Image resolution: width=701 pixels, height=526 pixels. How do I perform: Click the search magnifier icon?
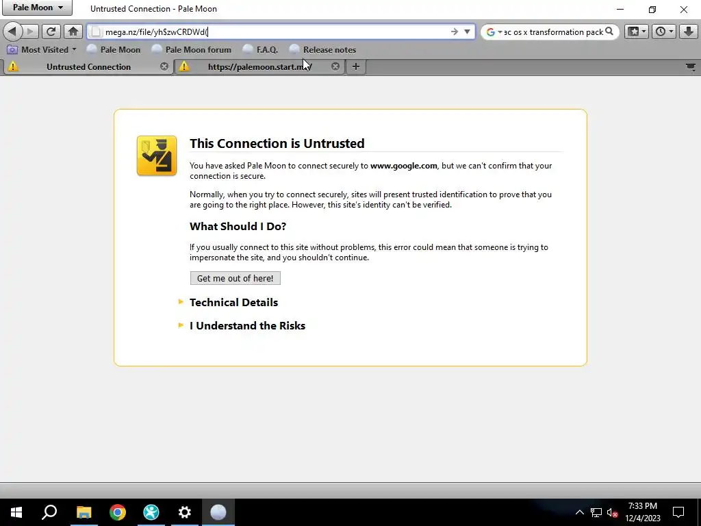point(609,32)
